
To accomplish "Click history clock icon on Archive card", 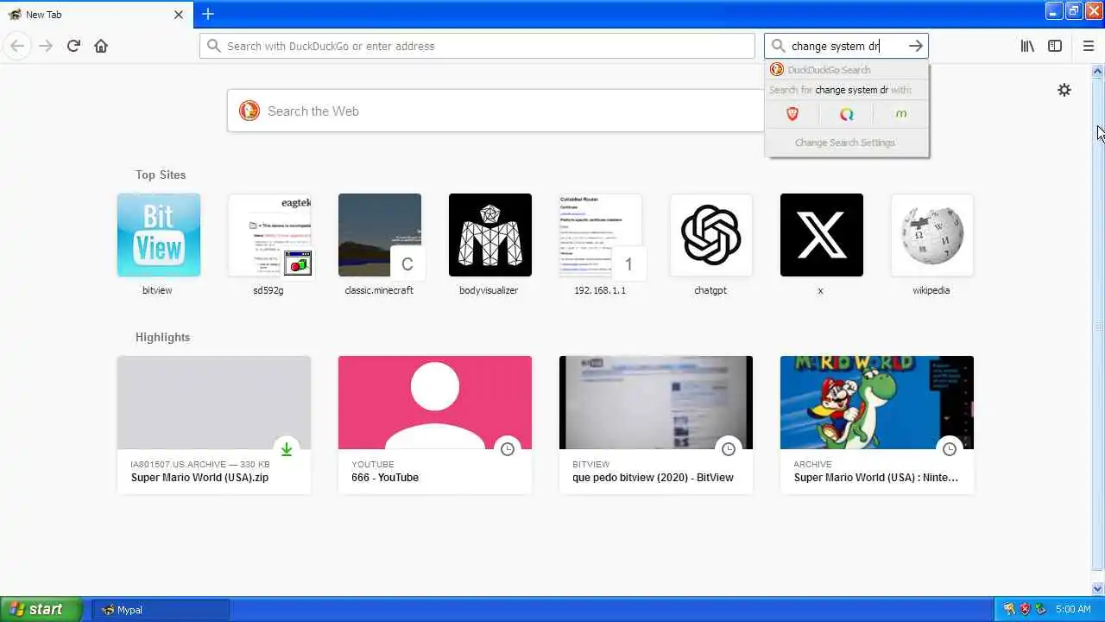I will click(x=950, y=449).
